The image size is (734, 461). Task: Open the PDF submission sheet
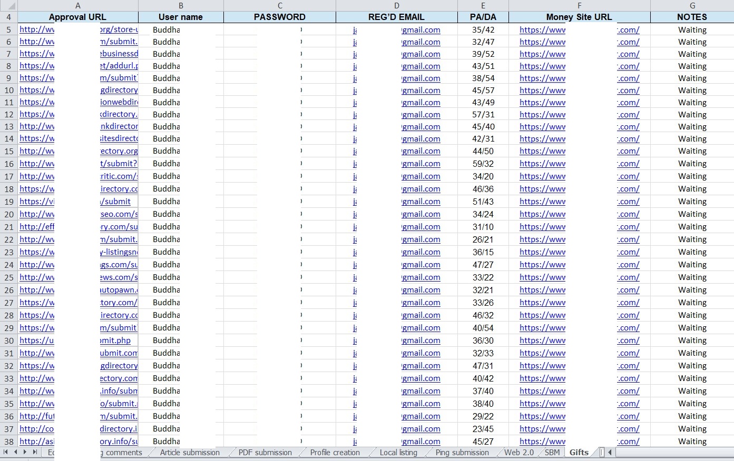point(265,453)
